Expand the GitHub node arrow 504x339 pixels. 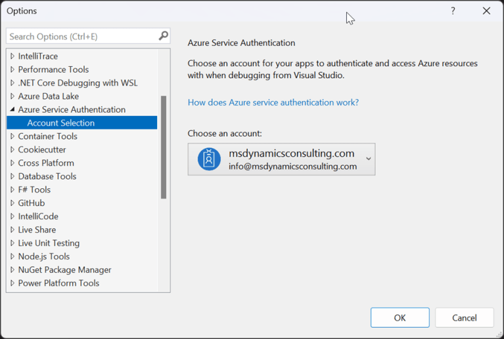(12, 203)
